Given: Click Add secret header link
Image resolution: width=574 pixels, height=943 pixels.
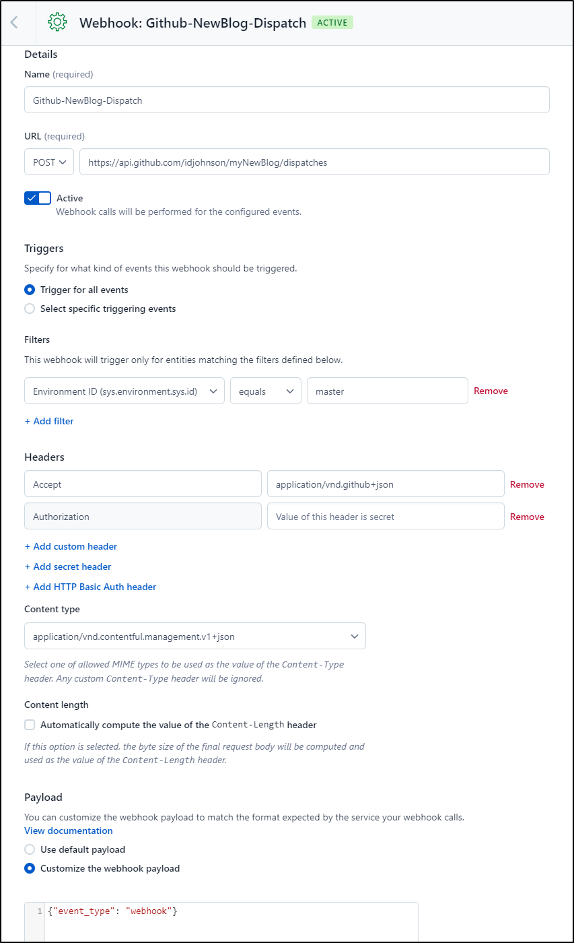Looking at the screenshot, I should click(x=68, y=566).
